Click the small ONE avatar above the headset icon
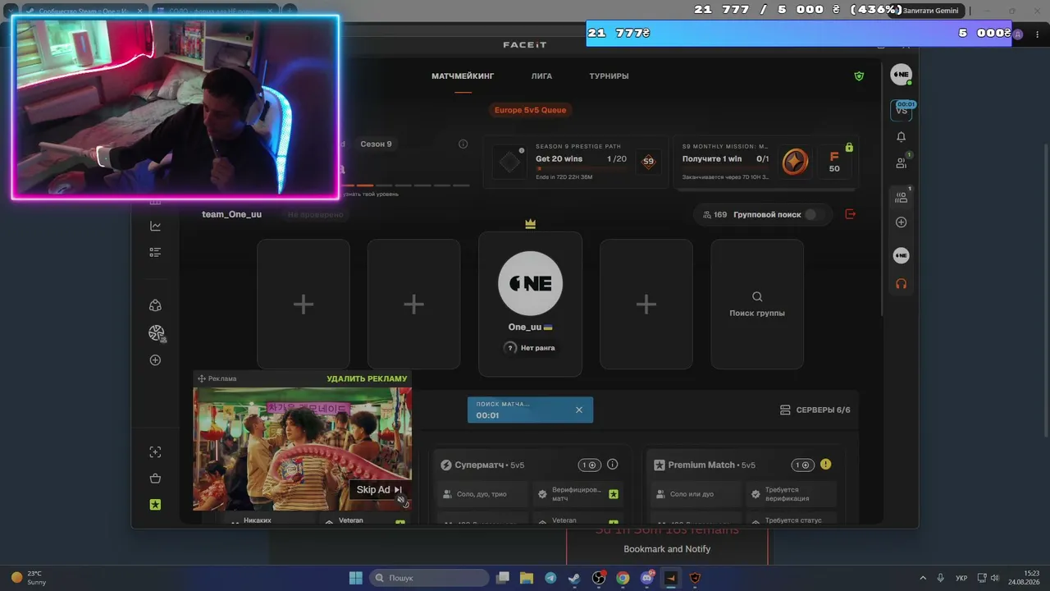Screen dimensions: 1050x591 tap(901, 256)
